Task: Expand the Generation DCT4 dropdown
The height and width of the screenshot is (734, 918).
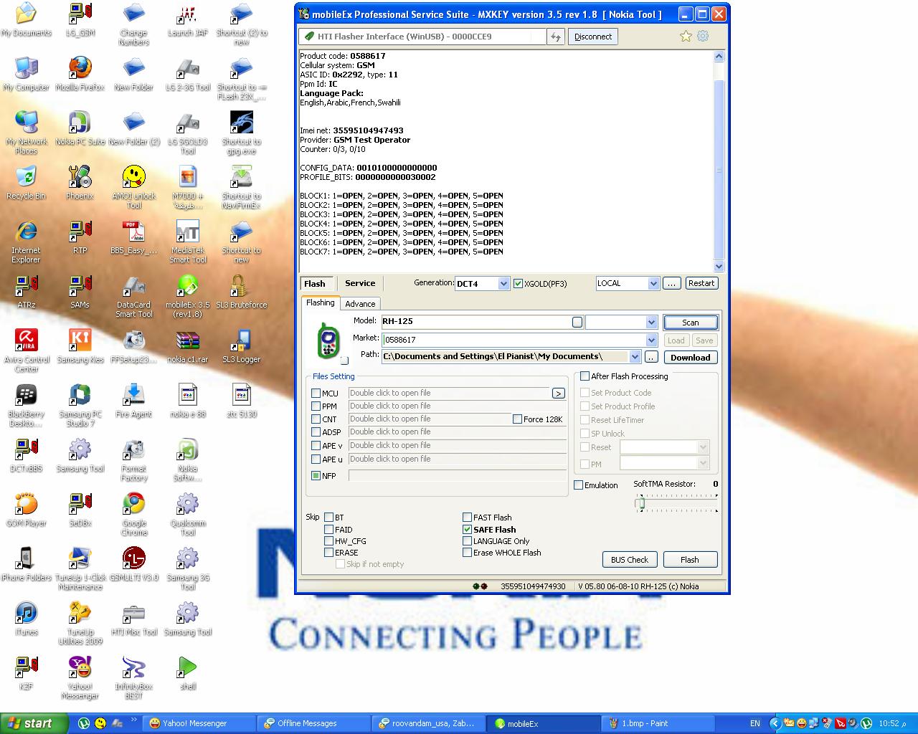Action: click(503, 284)
